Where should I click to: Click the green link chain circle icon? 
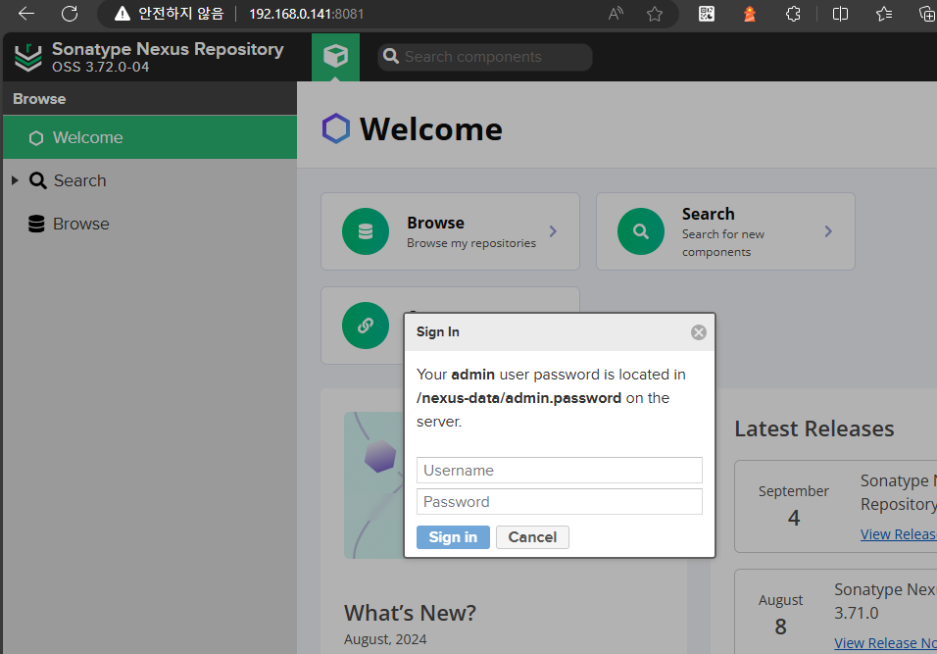[x=366, y=326]
